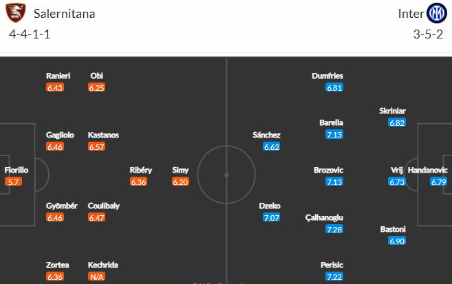Click Perisic's 7.22 rating badge
The width and height of the screenshot is (452, 284).
[x=334, y=276]
